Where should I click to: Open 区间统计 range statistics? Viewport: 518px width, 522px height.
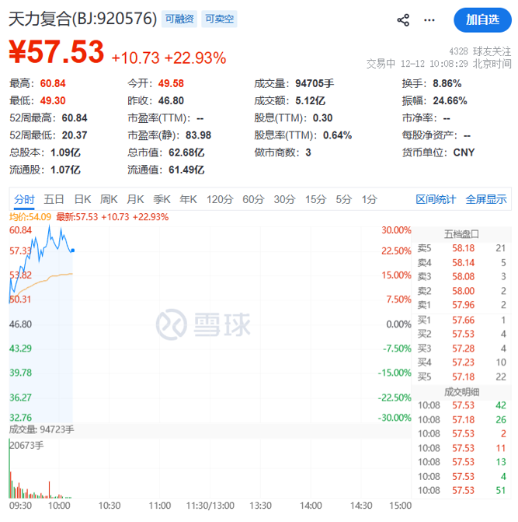(x=436, y=199)
